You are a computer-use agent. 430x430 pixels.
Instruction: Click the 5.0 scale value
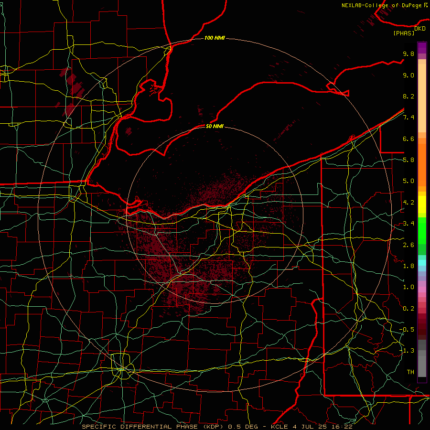click(x=408, y=181)
